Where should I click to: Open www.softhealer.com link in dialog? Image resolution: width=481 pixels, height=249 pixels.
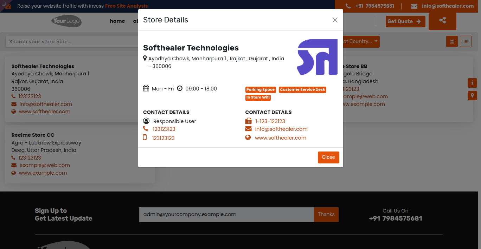click(281, 138)
